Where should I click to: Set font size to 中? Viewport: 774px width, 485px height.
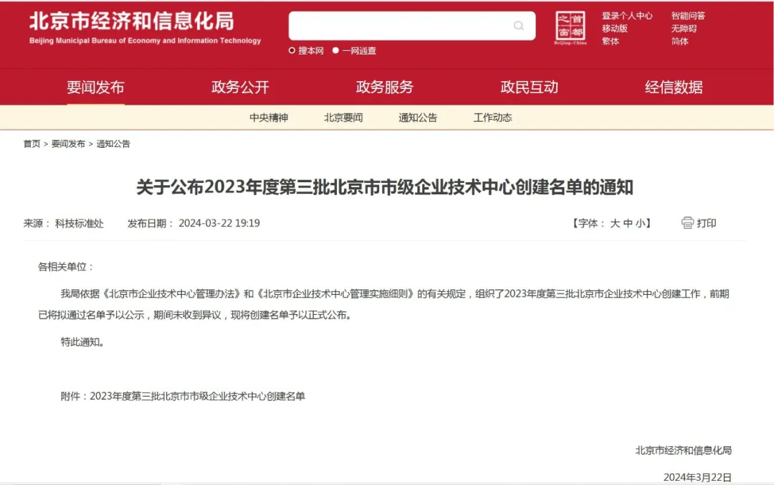click(628, 223)
